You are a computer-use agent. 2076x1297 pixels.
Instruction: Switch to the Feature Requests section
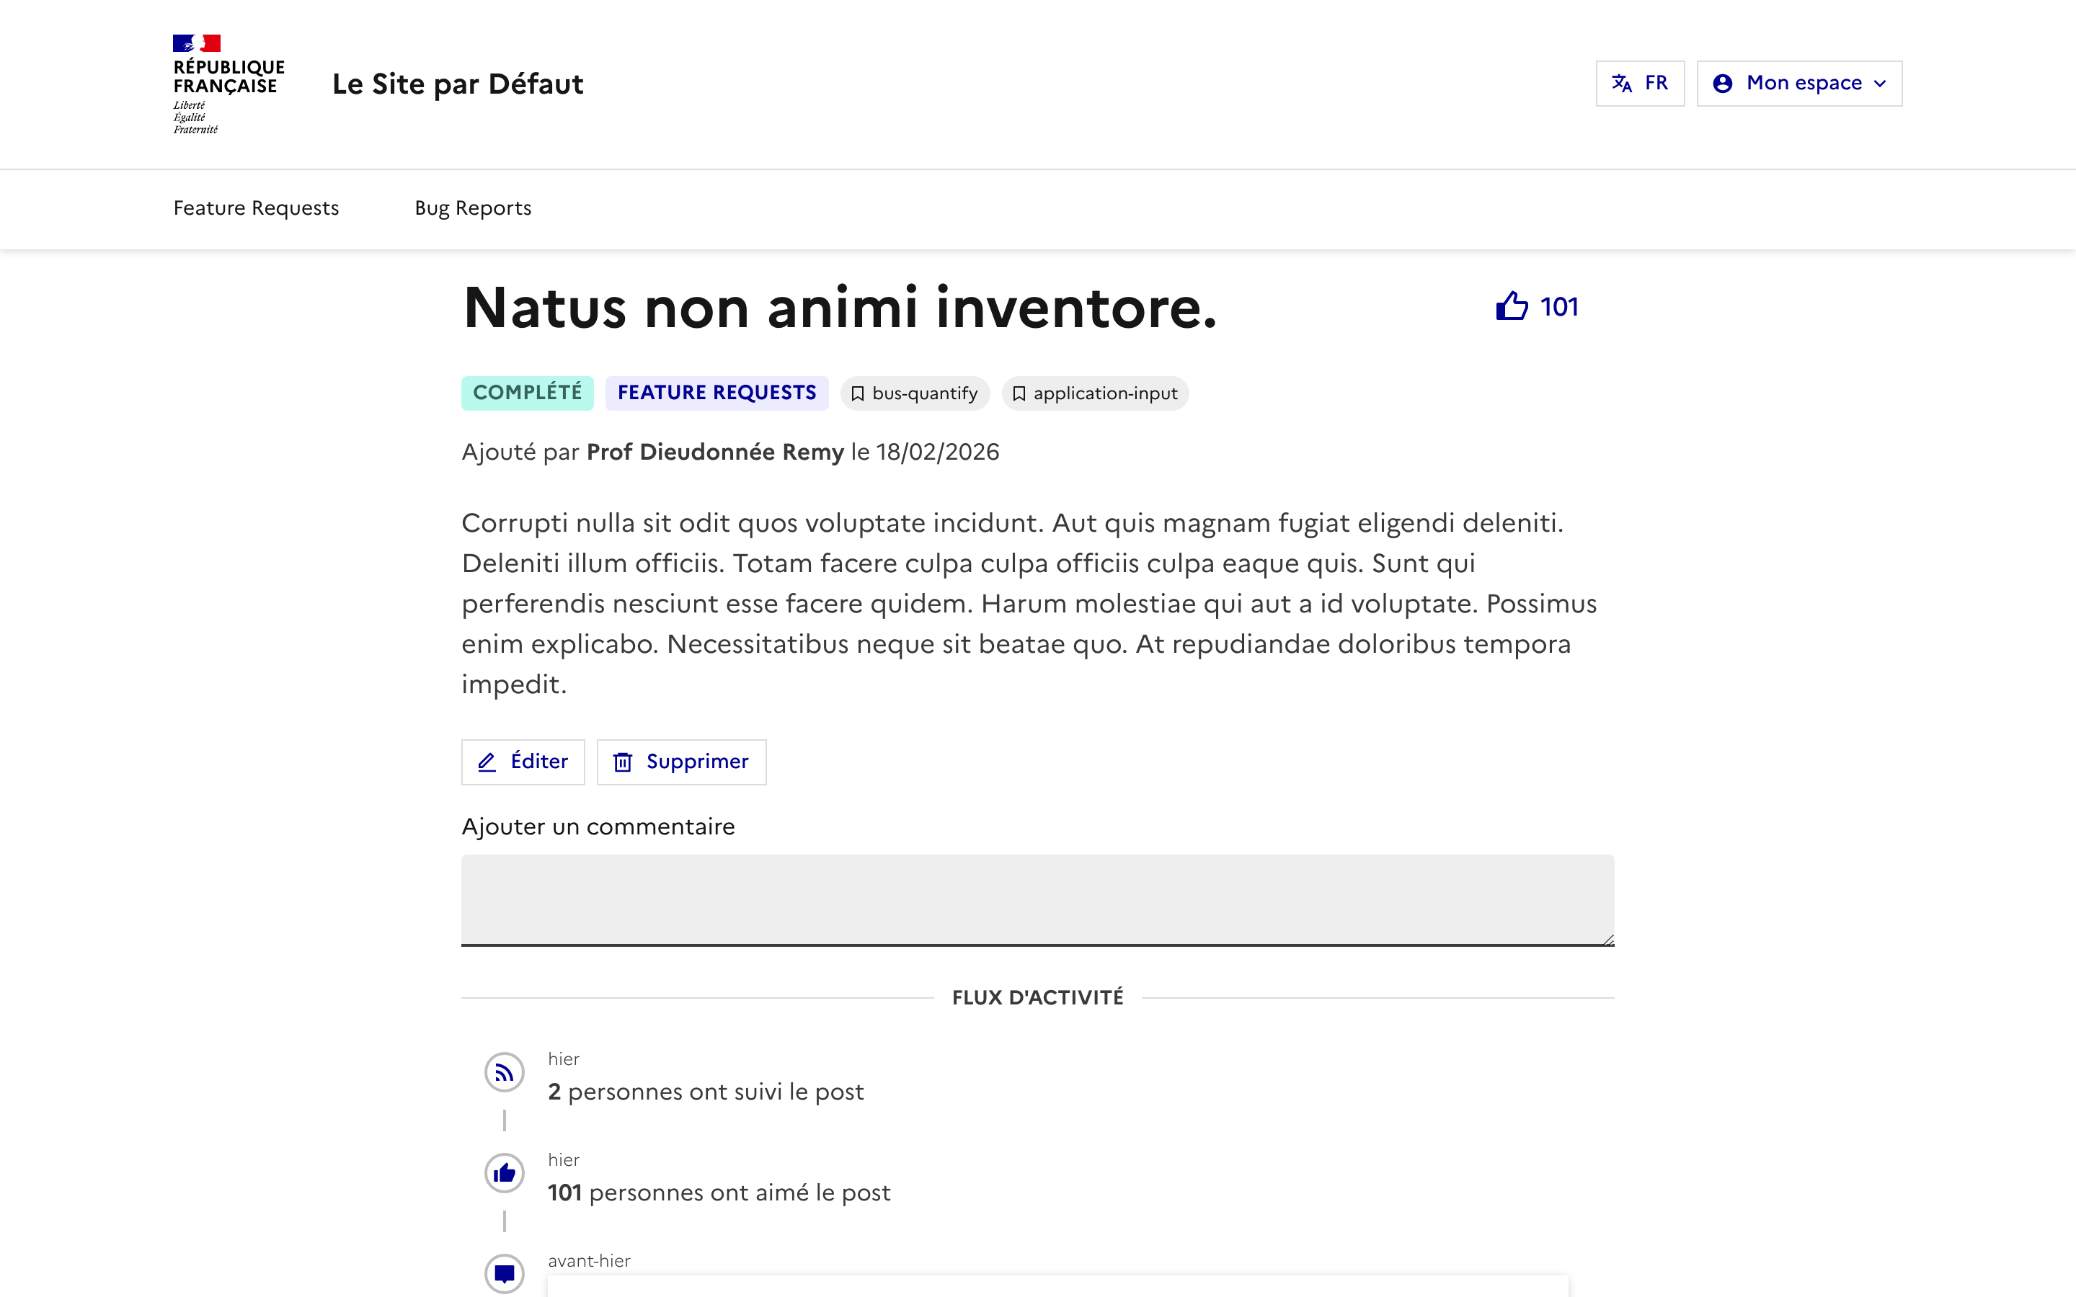pyautogui.click(x=256, y=208)
